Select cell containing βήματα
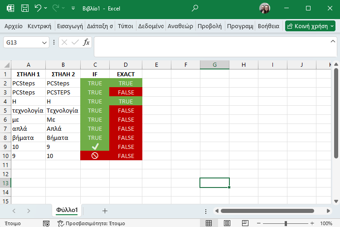 [x=28, y=138]
